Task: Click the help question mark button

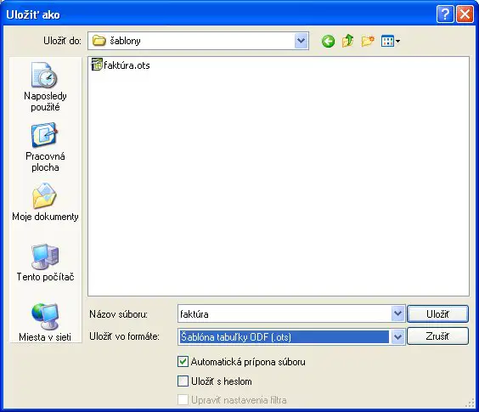Action: coord(445,14)
